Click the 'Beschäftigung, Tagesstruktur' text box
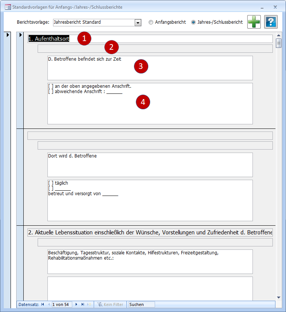This screenshot has height=312, width=286. (150, 262)
